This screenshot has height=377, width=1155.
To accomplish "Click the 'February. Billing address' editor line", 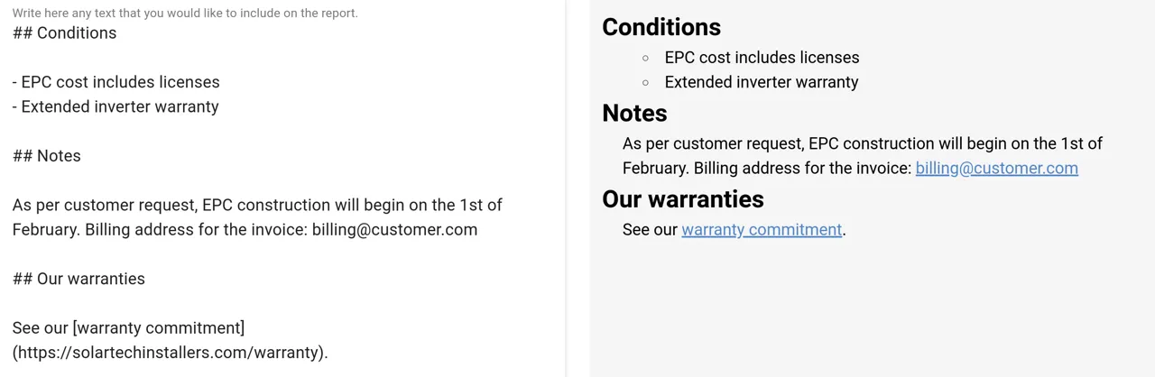I will click(245, 229).
